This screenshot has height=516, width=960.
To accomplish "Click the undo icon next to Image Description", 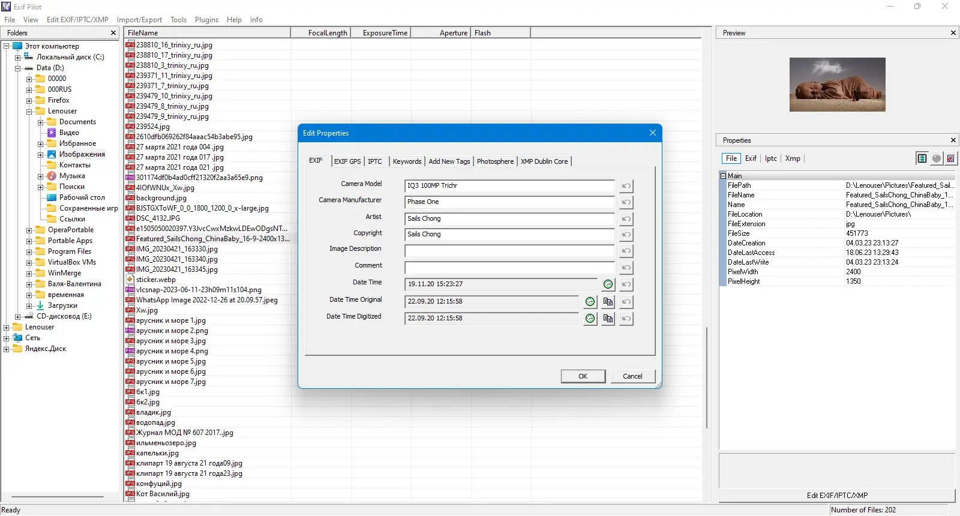I will coord(626,251).
